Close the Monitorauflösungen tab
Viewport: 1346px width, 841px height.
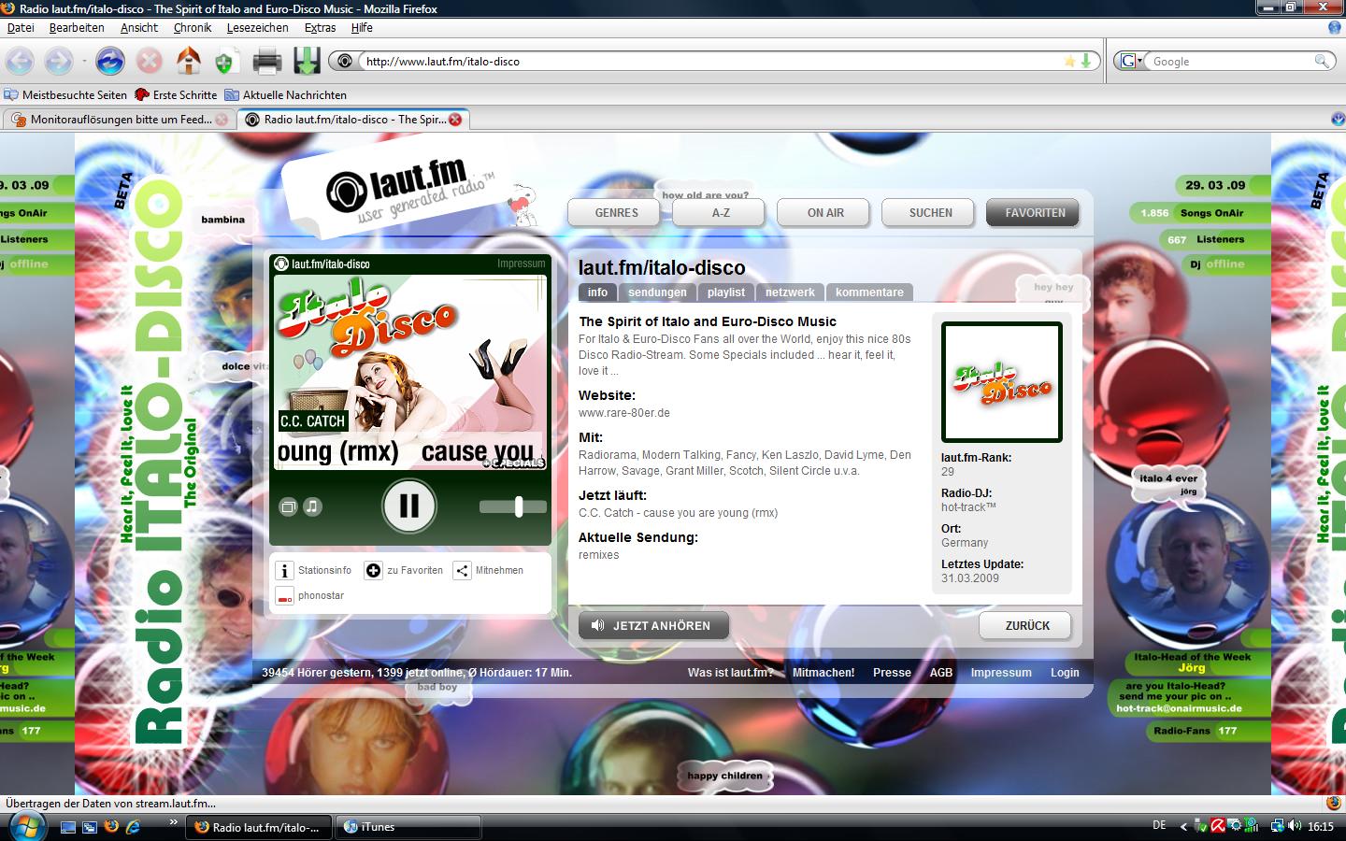pos(222,120)
